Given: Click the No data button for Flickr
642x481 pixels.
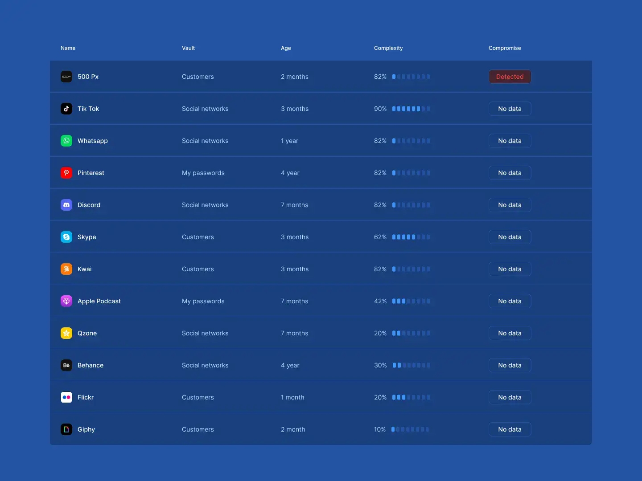Looking at the screenshot, I should pyautogui.click(x=510, y=397).
